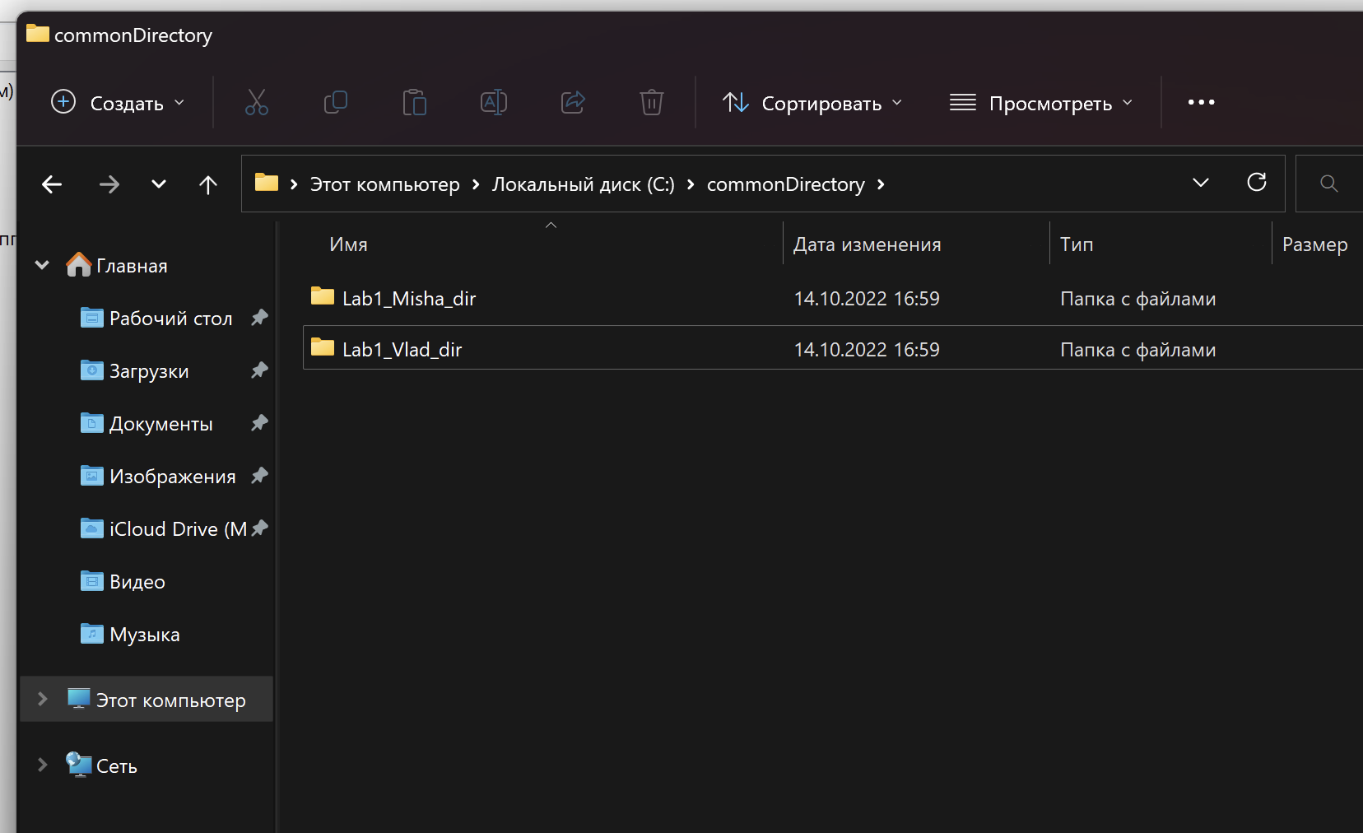Image resolution: width=1363 pixels, height=833 pixels.
Task: Expand the Сеть tree node
Action: [43, 765]
